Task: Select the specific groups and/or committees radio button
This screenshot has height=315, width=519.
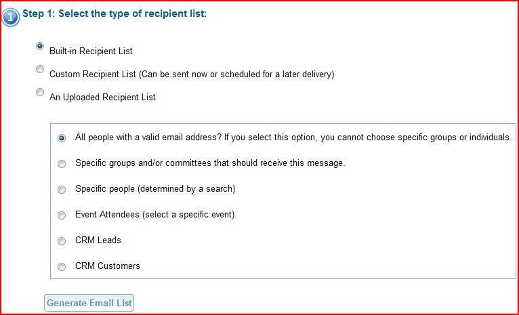Action: 62,164
